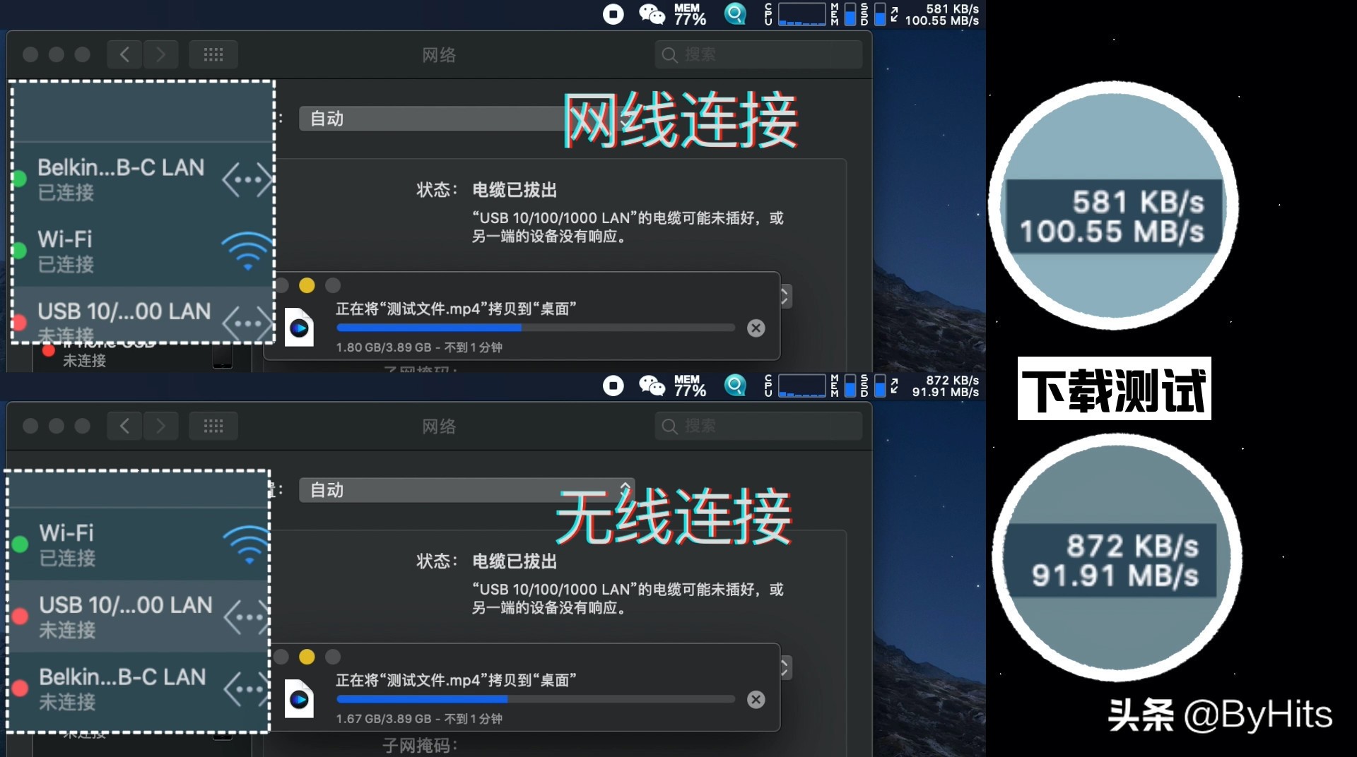Open Show All grid icon in Network window
1357x757 pixels.
213,54
